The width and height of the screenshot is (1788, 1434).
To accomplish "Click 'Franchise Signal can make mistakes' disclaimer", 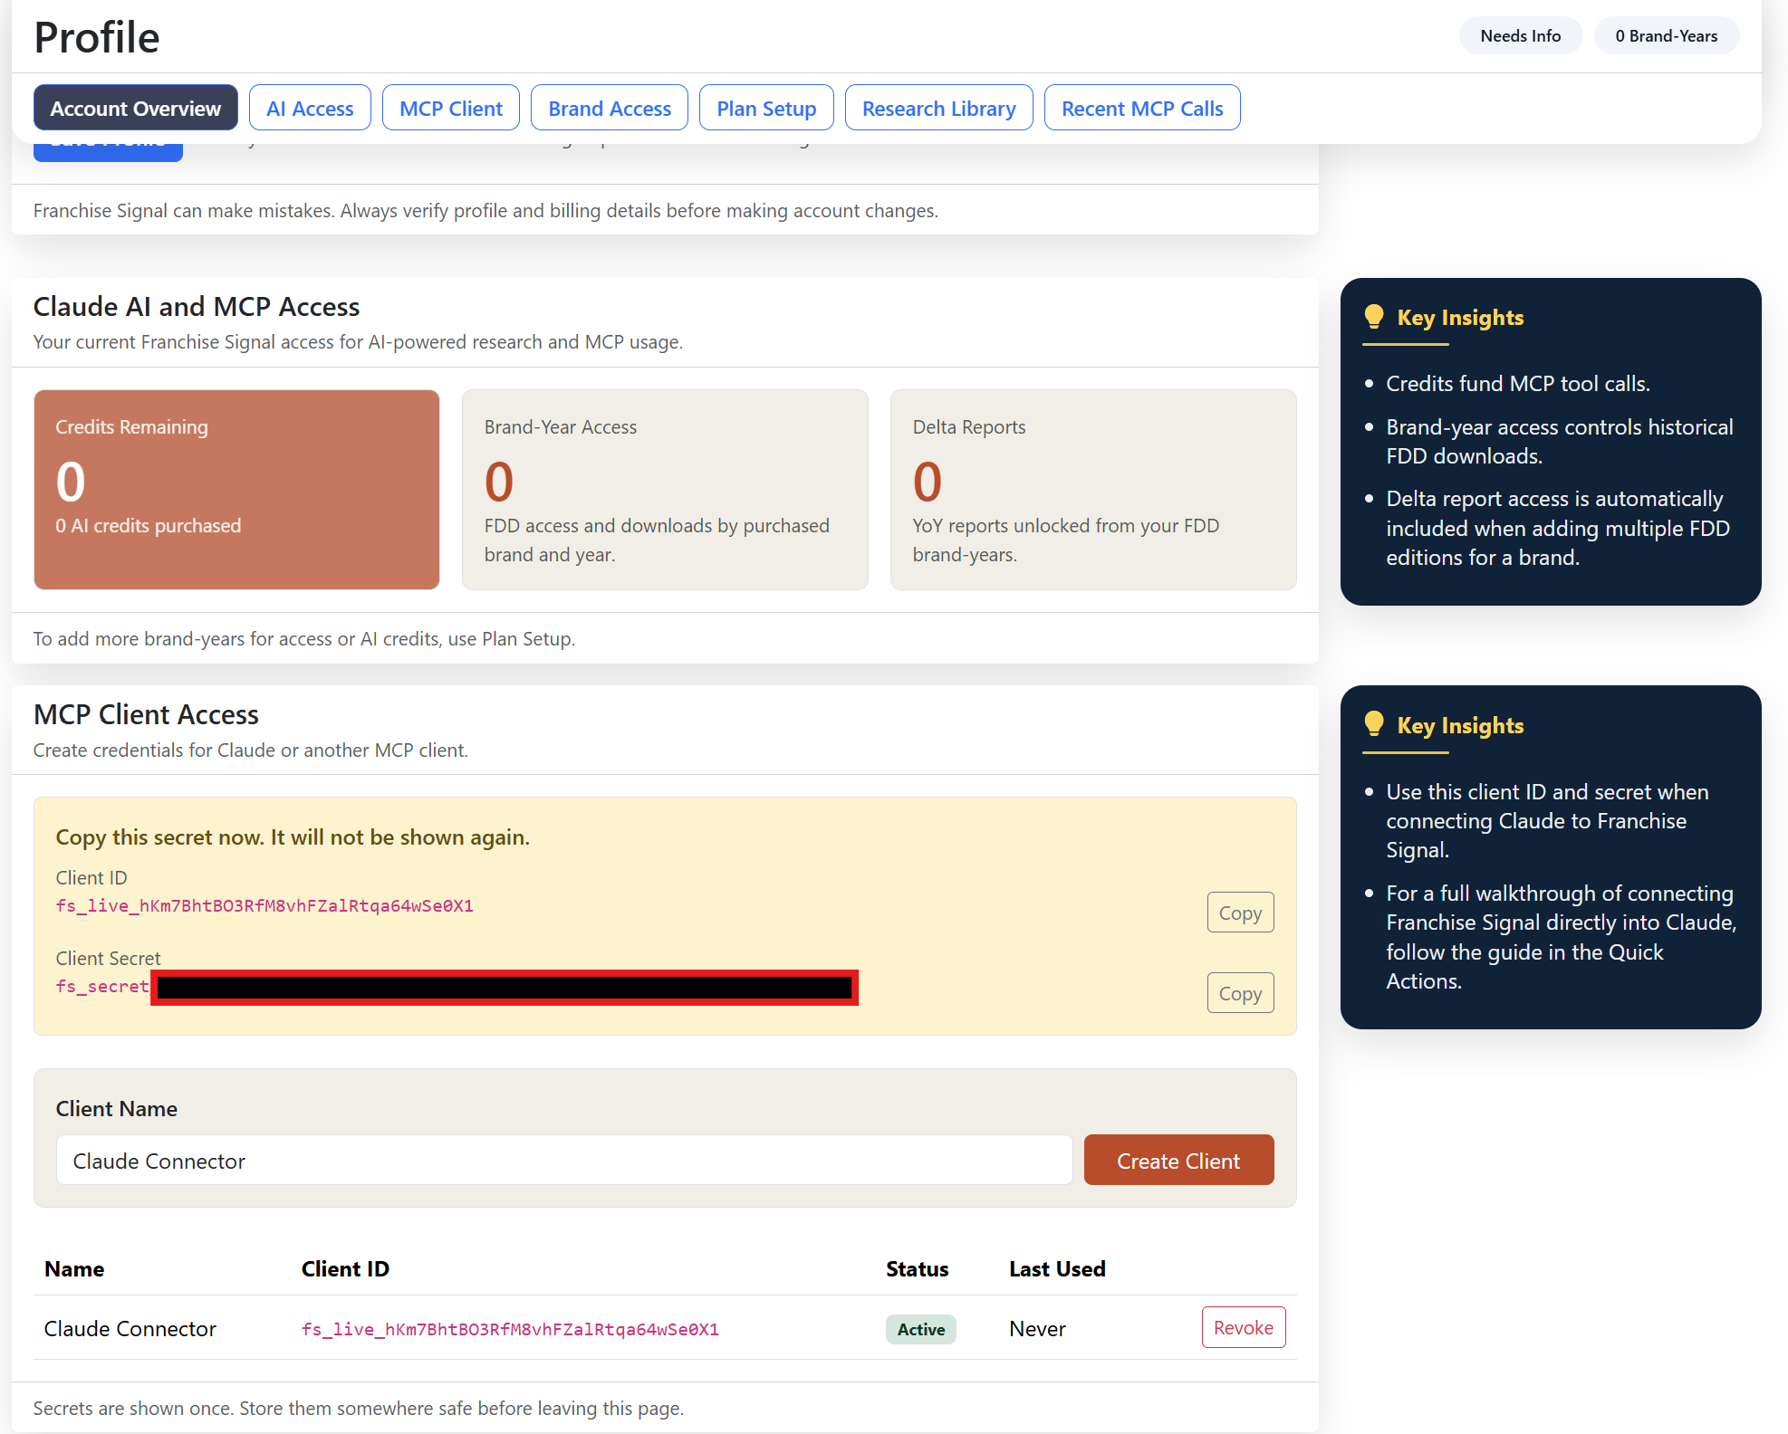I will [x=485, y=211].
